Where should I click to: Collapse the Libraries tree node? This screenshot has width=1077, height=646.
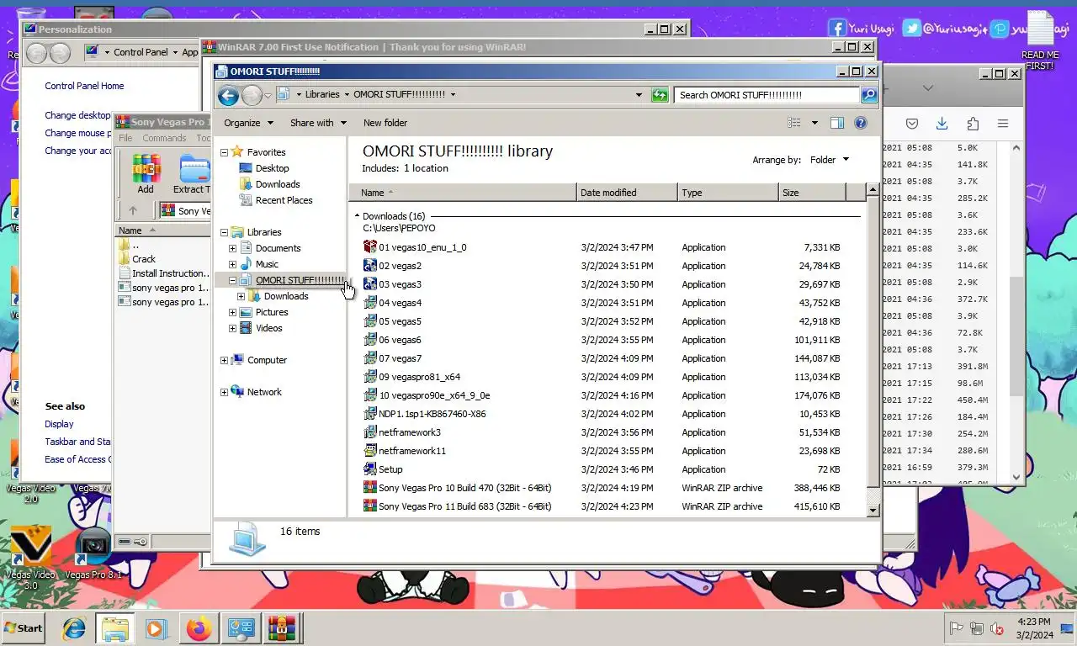pyautogui.click(x=225, y=232)
